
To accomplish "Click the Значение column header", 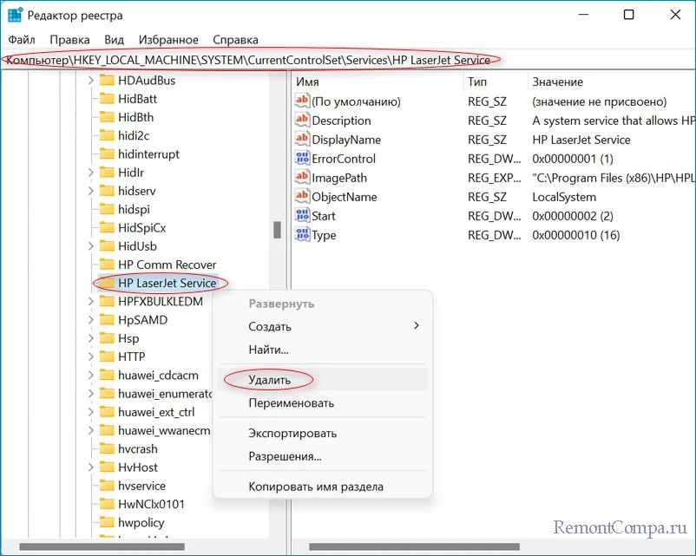I will 557,82.
